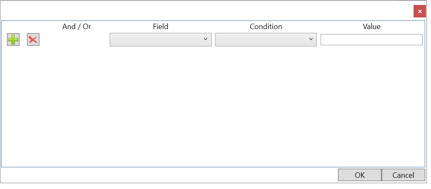Select the Field column header label

pyautogui.click(x=161, y=27)
